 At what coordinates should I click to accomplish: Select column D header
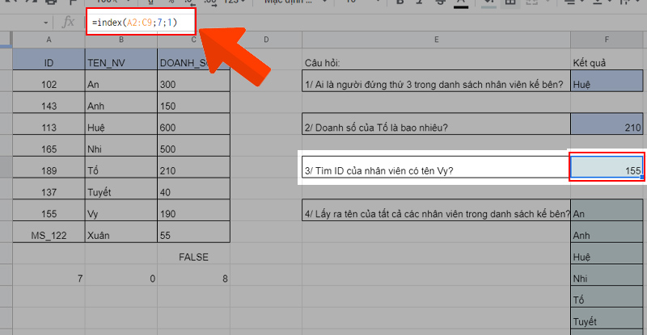(x=265, y=40)
